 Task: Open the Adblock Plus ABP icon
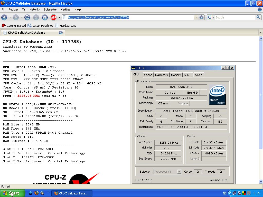coord(54,17)
